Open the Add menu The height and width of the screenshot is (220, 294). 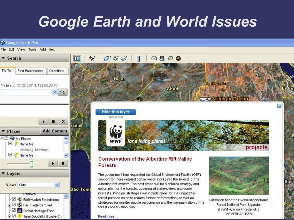(43, 49)
